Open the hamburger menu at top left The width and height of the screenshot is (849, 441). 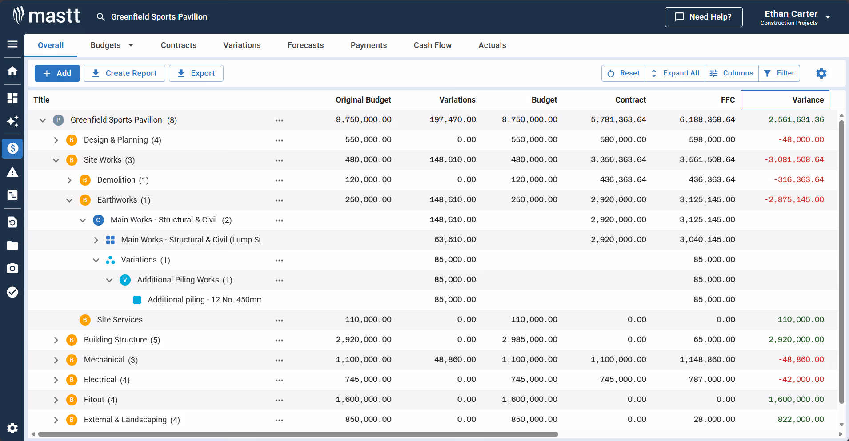tap(12, 44)
